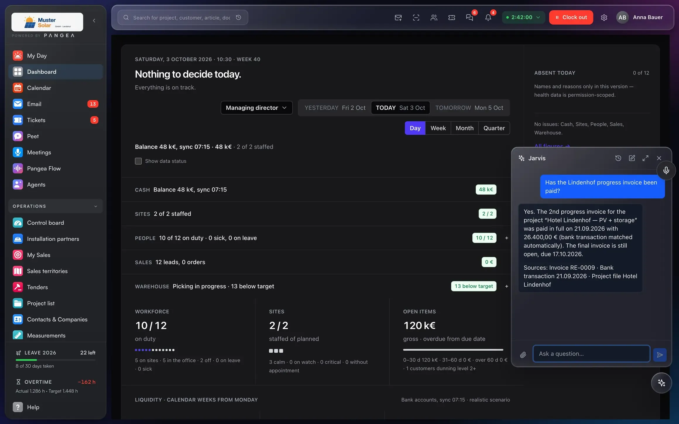Attach a file with the paperclip icon
This screenshot has height=424, width=679.
click(523, 355)
